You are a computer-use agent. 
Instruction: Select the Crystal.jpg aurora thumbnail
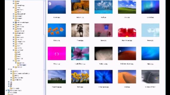(150, 7)
